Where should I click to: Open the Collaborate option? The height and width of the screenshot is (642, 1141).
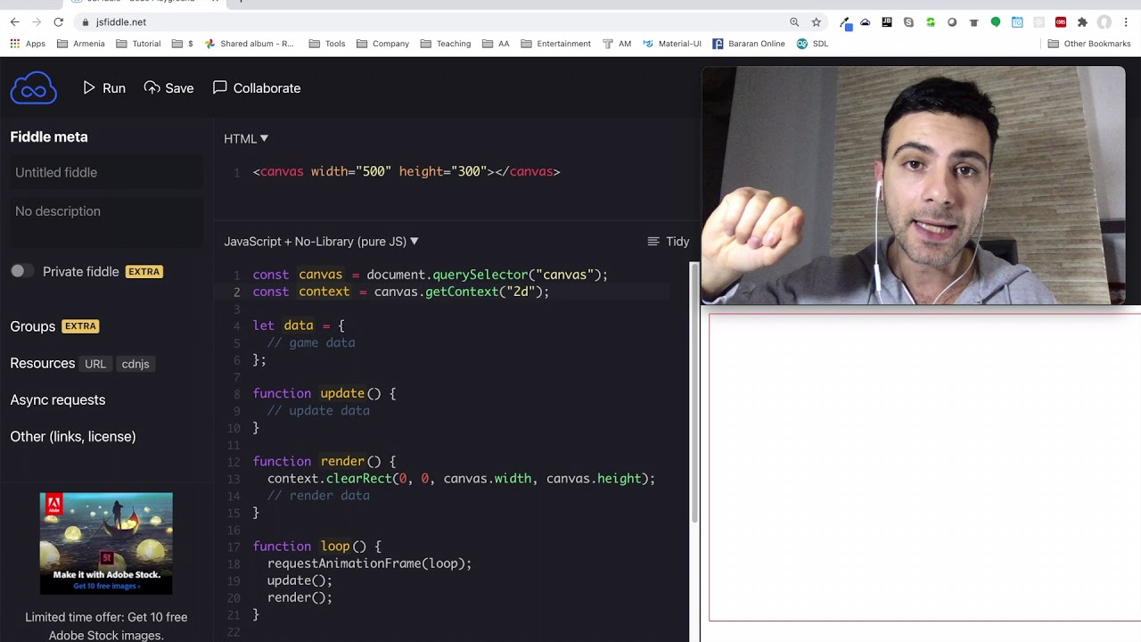coord(257,88)
